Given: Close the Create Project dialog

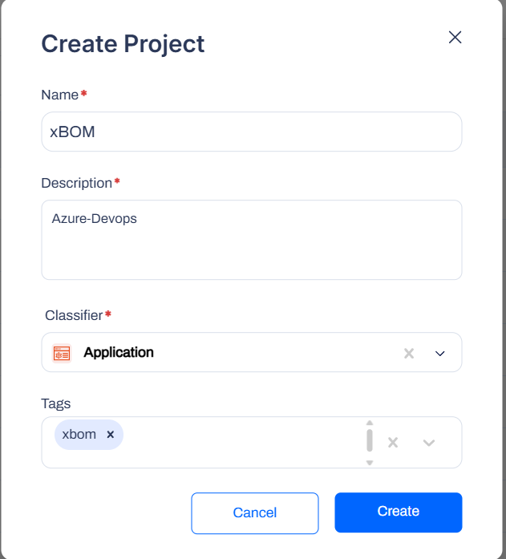Looking at the screenshot, I should tap(455, 37).
